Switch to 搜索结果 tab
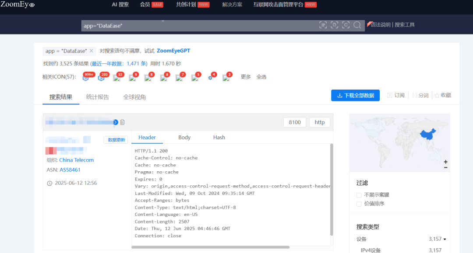 click(61, 97)
